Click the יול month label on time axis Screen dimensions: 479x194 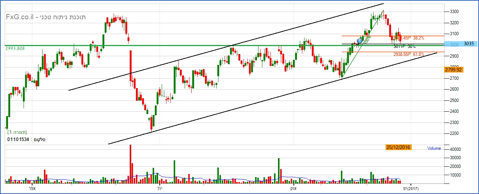click(x=160, y=189)
